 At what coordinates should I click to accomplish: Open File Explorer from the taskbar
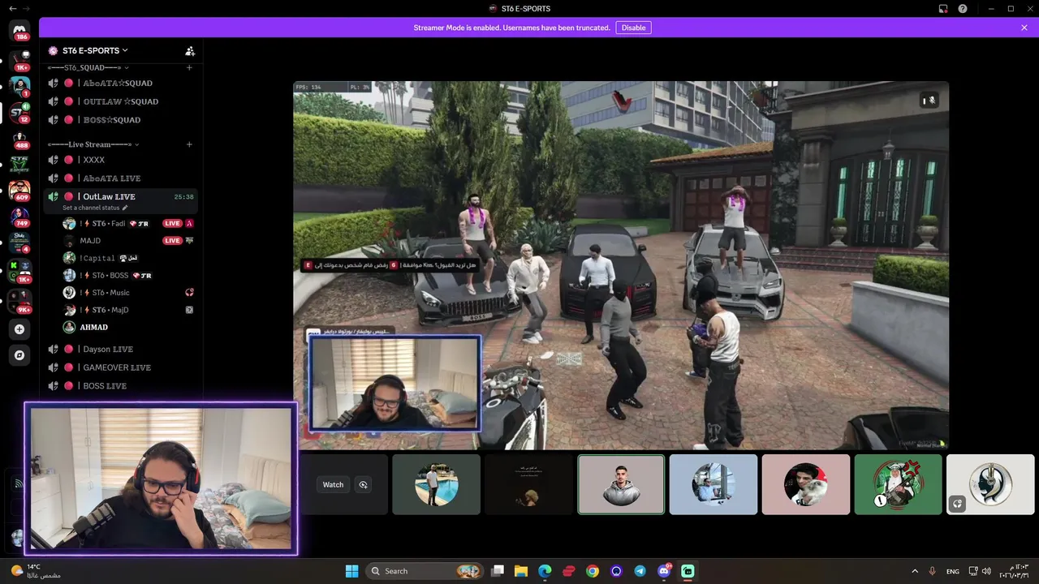(x=521, y=571)
